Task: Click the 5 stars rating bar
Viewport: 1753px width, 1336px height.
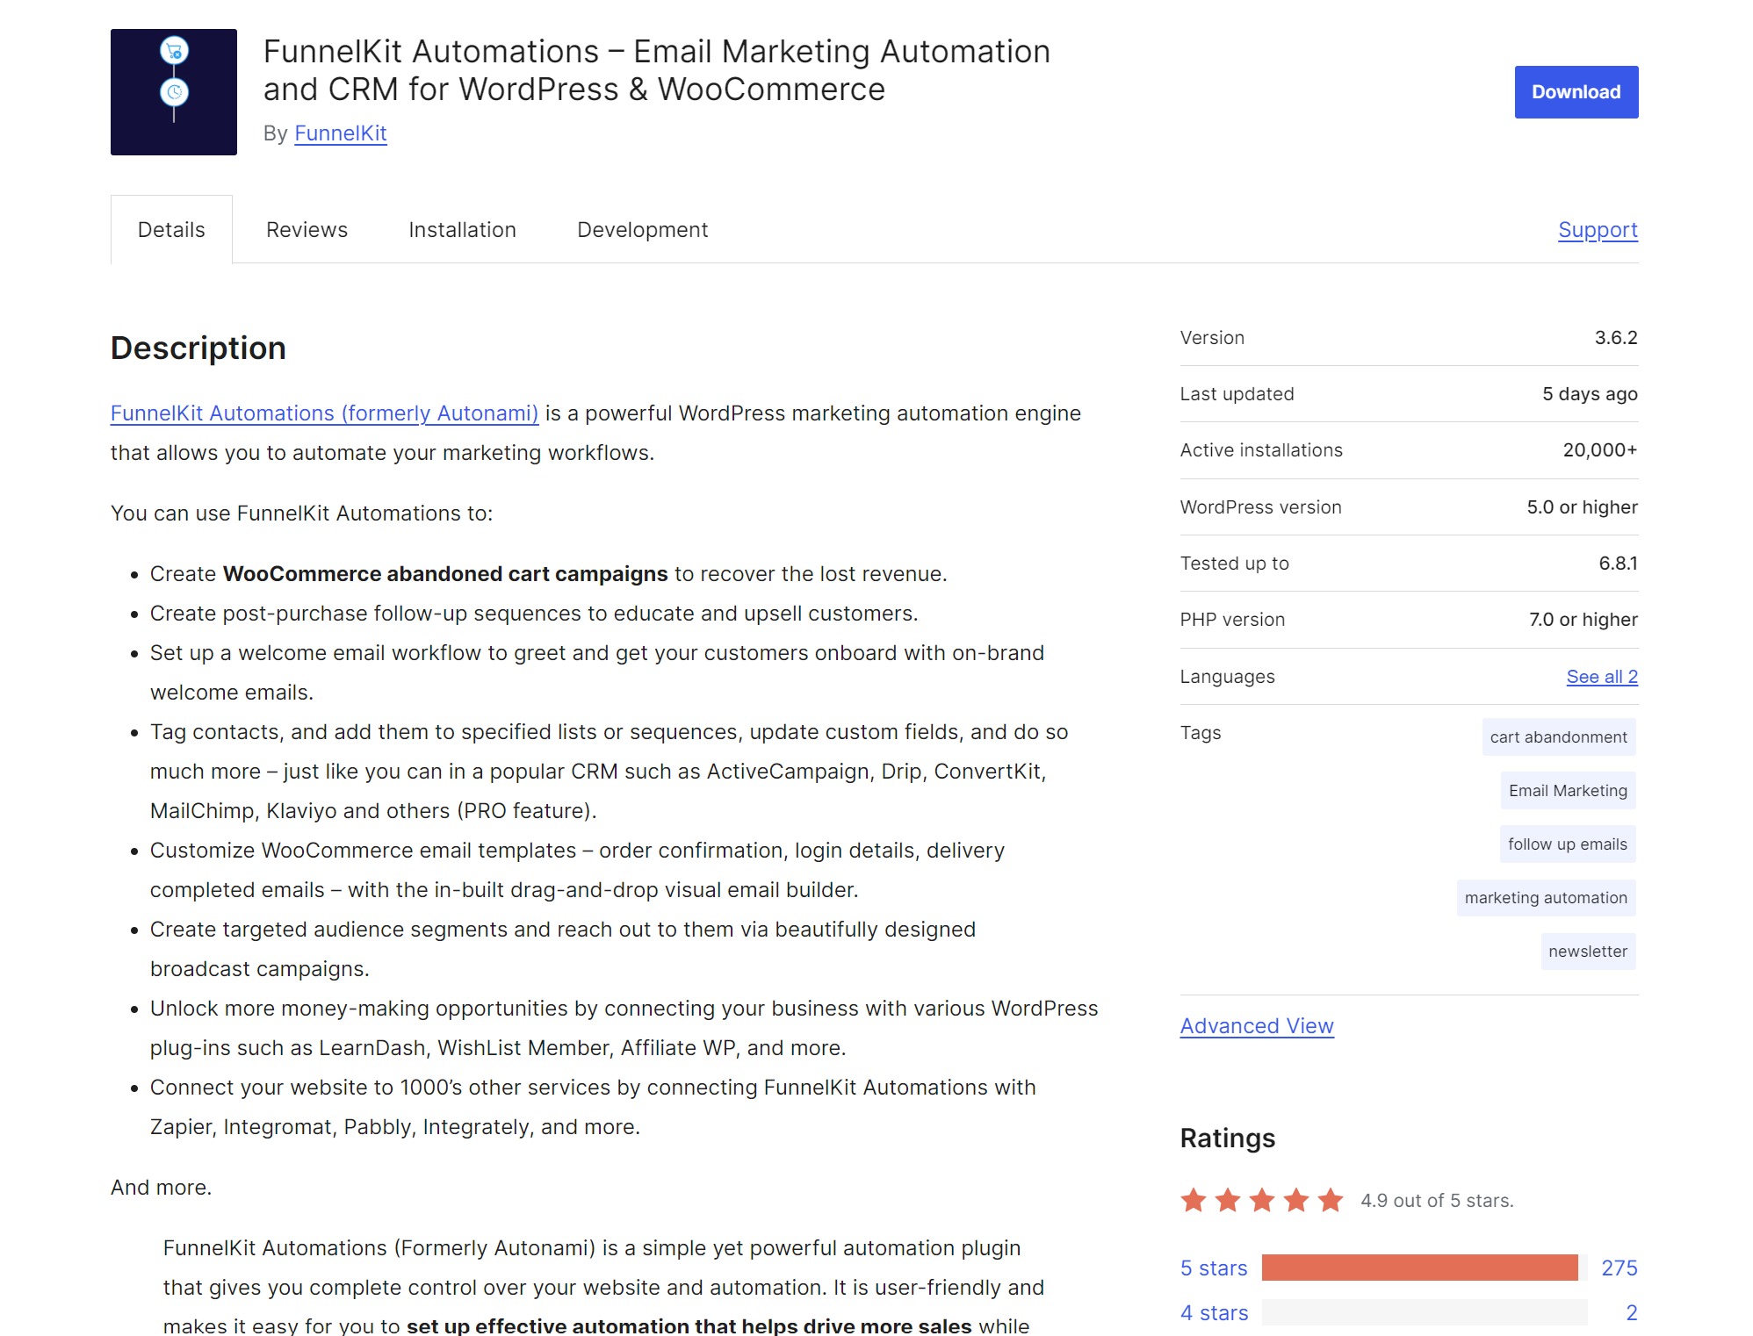Action: (x=1425, y=1268)
